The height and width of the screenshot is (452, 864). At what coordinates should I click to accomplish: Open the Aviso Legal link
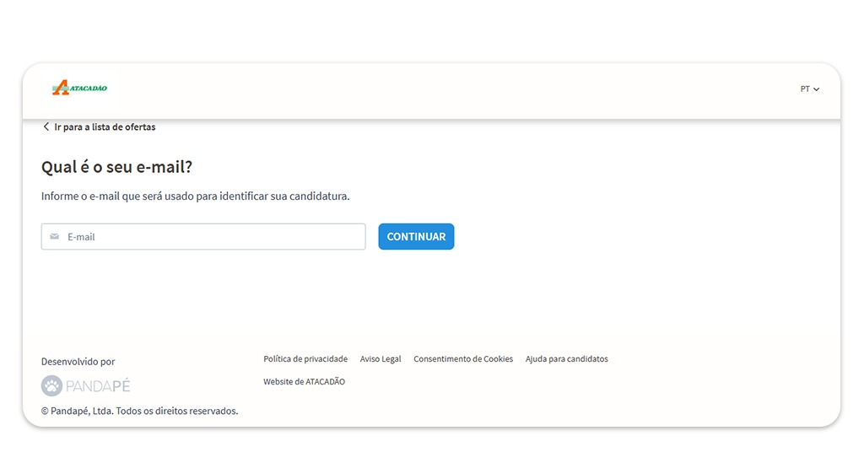381,359
